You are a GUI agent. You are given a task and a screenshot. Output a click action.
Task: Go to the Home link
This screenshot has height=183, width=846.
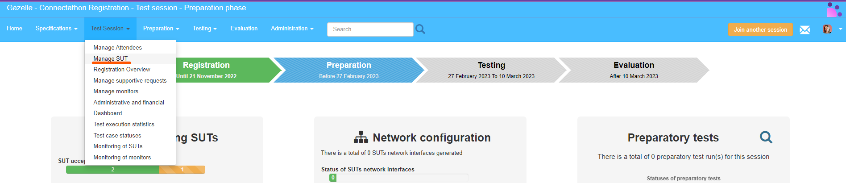pos(14,29)
